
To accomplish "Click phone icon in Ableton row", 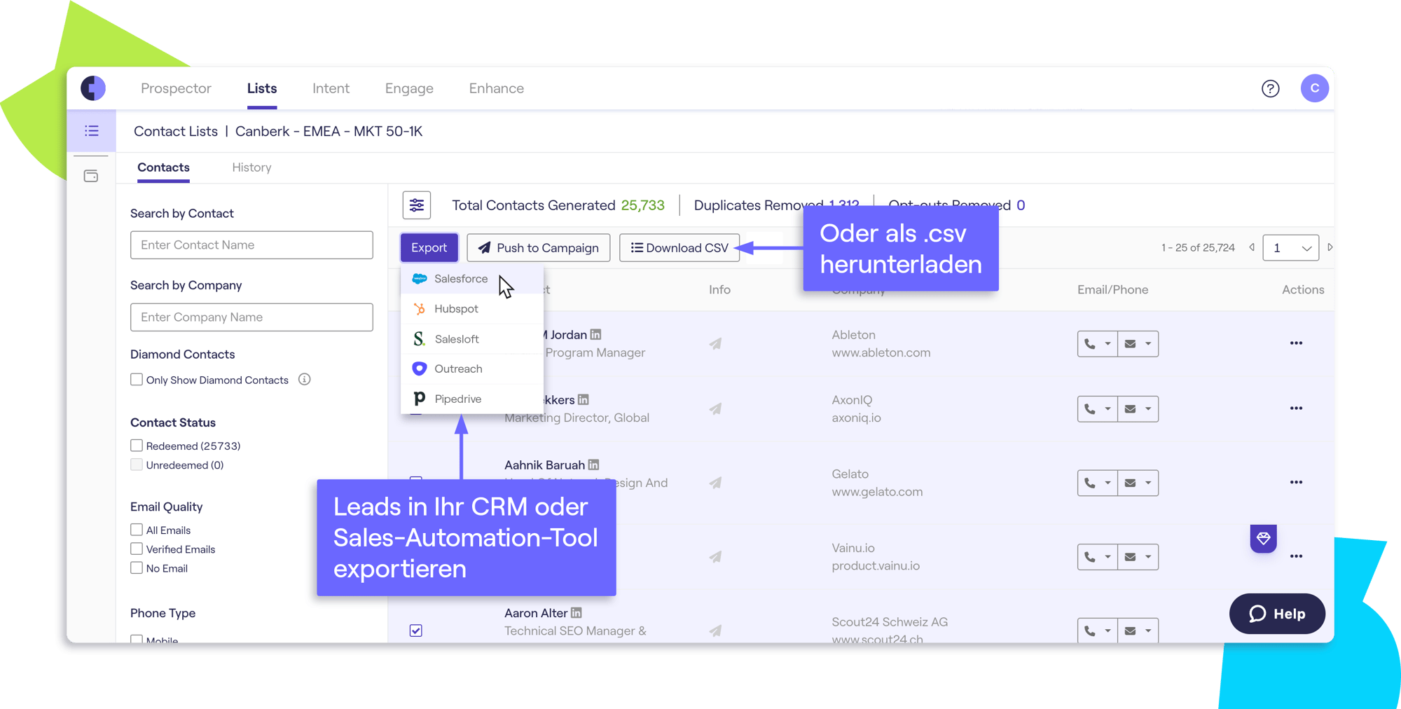I will click(1089, 344).
